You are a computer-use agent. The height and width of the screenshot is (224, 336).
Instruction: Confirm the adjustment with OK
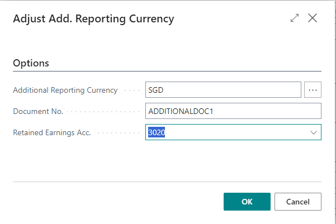pos(247,202)
